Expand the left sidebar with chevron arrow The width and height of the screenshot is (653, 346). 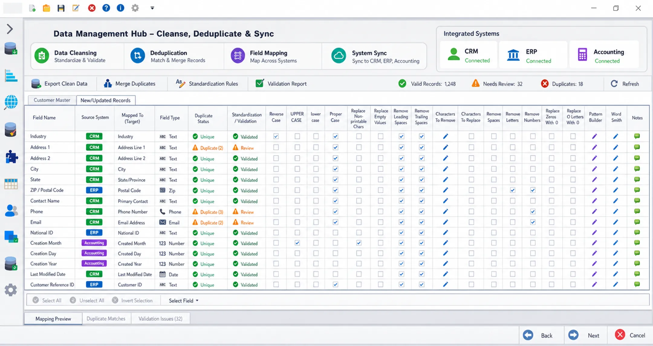pos(10,29)
